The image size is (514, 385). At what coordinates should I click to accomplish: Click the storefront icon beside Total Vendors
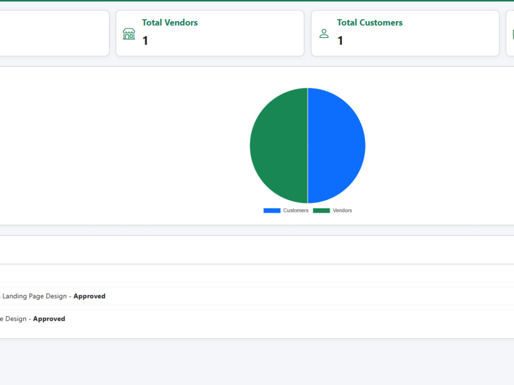(x=129, y=34)
